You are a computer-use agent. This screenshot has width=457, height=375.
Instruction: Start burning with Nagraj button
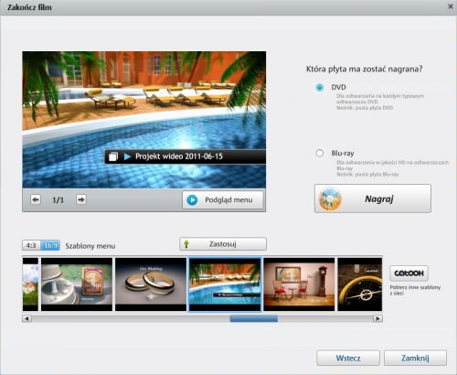coord(373,198)
